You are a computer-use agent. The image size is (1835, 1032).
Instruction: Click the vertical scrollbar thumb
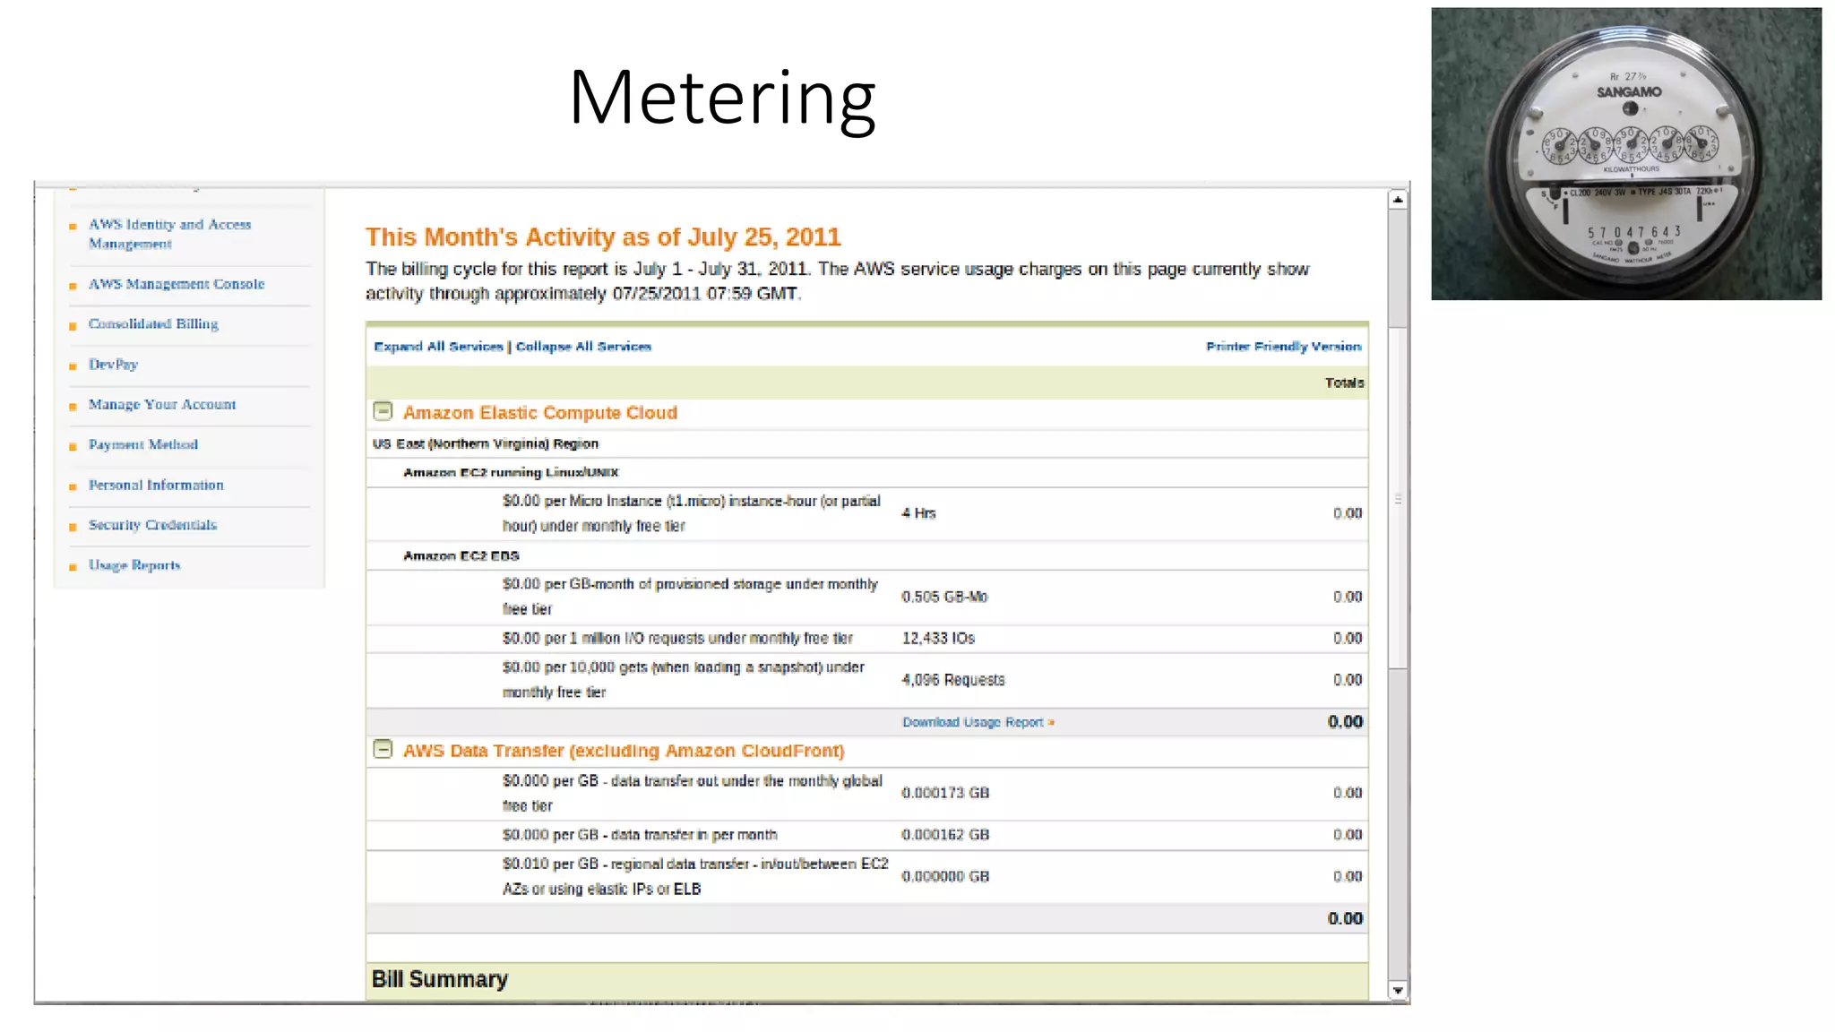coord(1398,497)
